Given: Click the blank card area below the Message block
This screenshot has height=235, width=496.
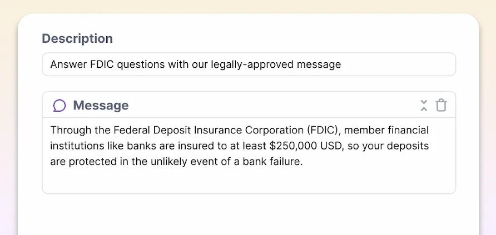Looking at the screenshot, I should 249,215.
